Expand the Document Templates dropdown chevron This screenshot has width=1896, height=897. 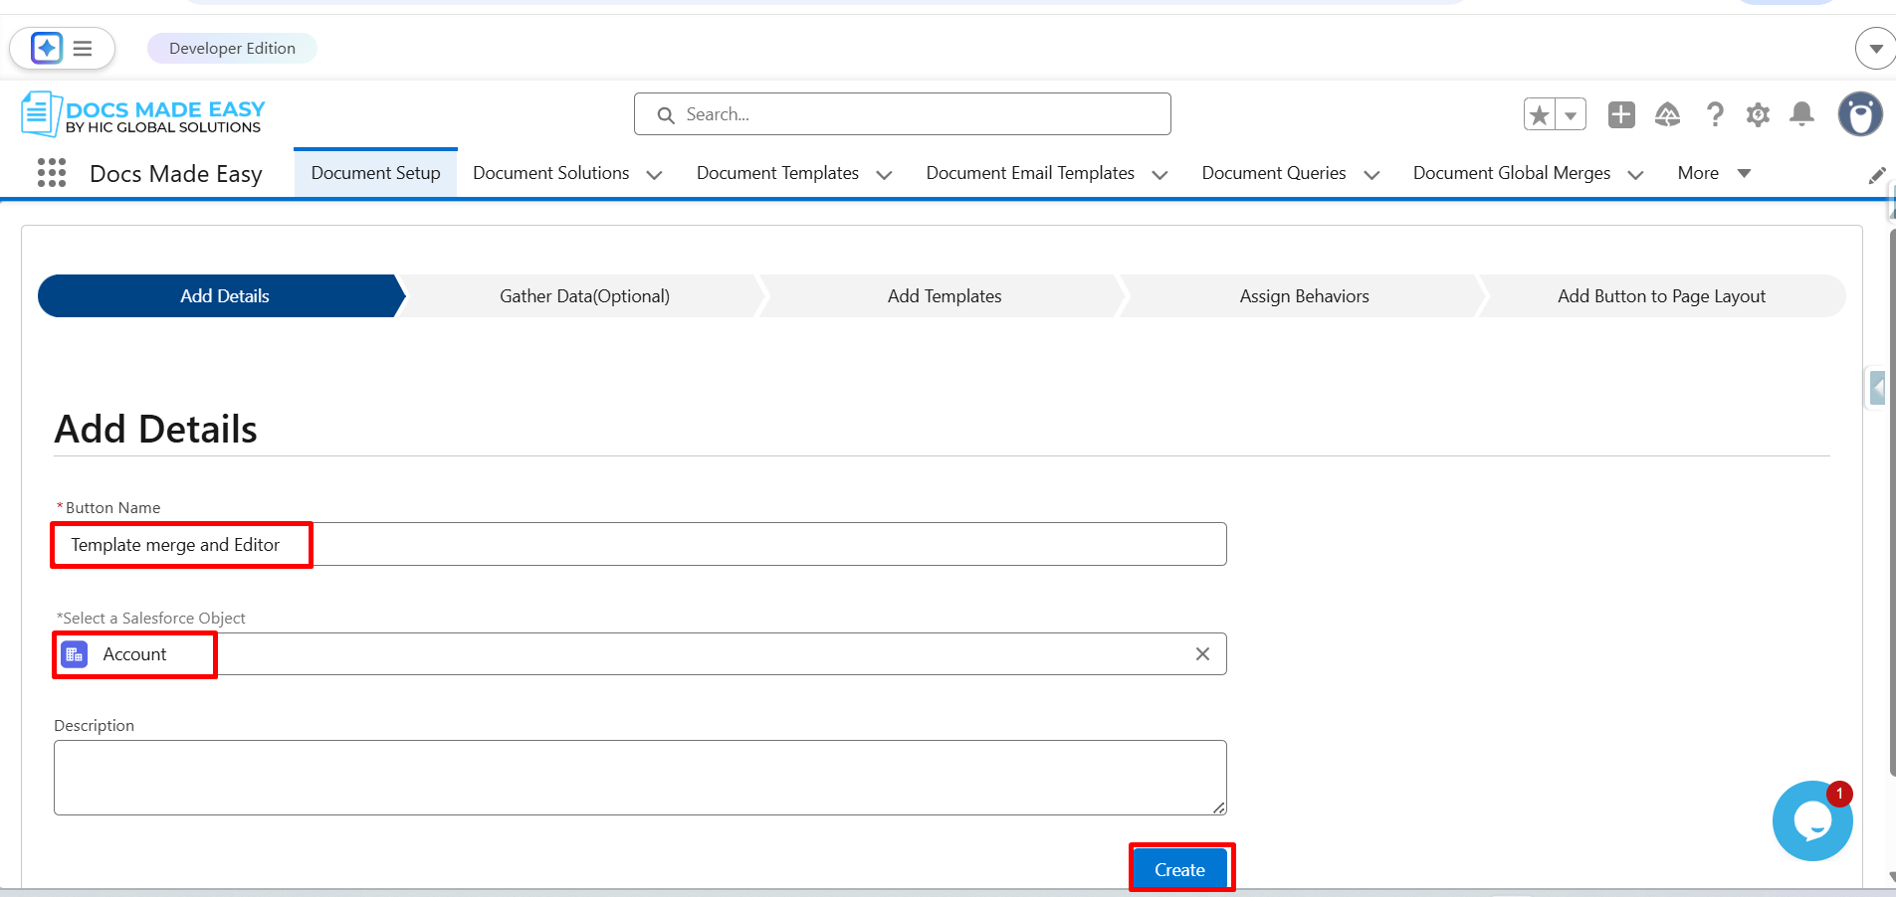point(884,175)
